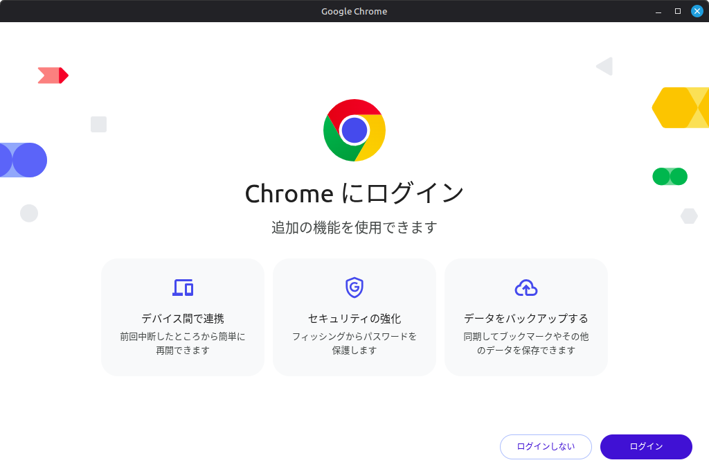709x476 pixels.
Task: Click the green pill-shaped decoration
Action: point(670,177)
